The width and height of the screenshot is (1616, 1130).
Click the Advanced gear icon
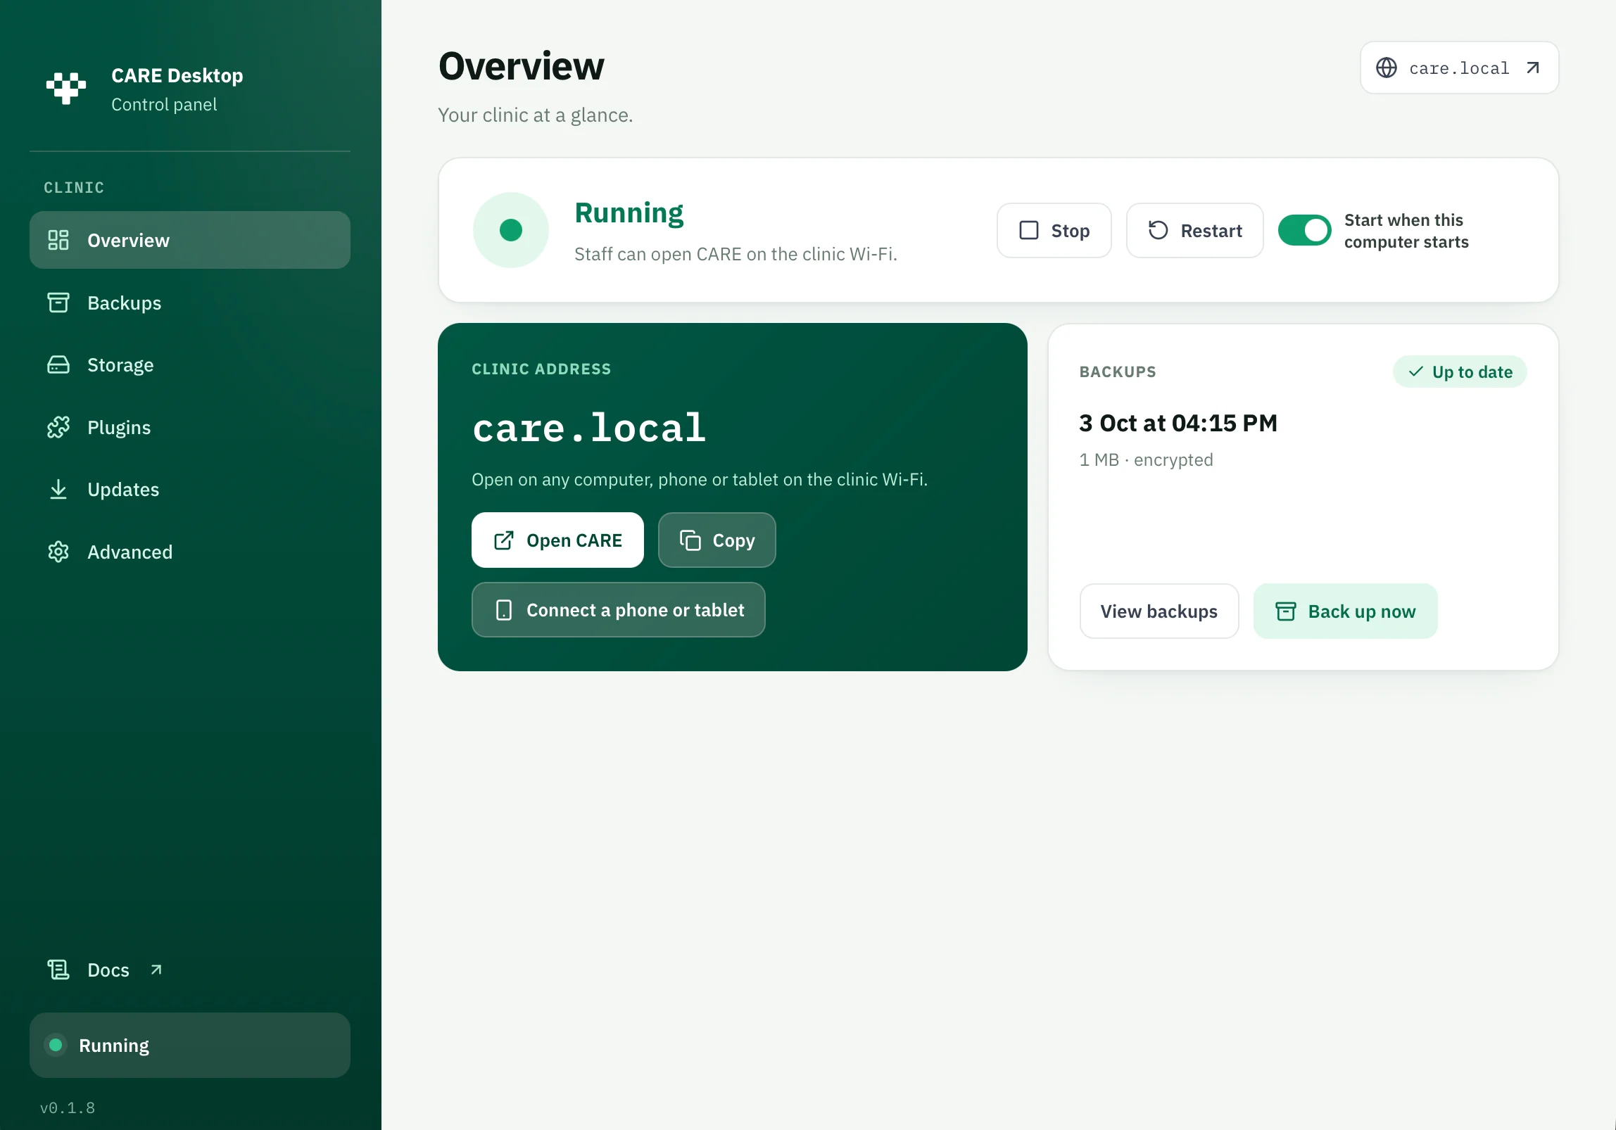(x=58, y=552)
